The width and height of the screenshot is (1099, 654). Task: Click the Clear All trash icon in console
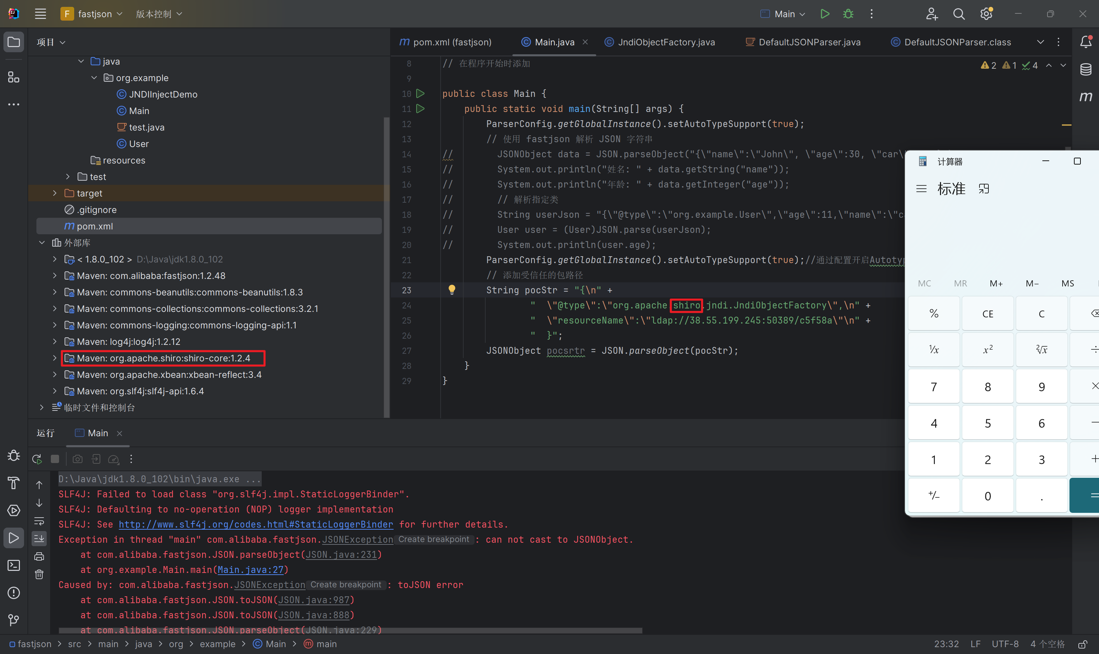coord(39,574)
